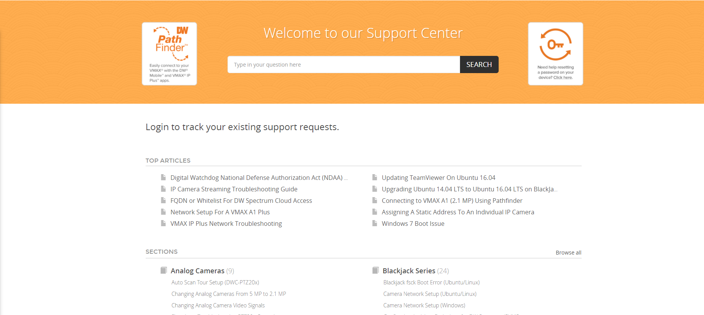Open Connecting to VMAX A1 Using Pathfinder
Viewport: 704px width, 315px height.
452,201
